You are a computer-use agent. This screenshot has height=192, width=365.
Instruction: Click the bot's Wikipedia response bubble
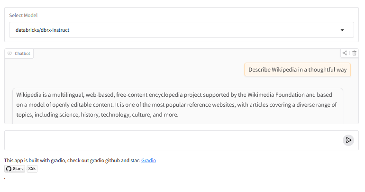pyautogui.click(x=177, y=105)
